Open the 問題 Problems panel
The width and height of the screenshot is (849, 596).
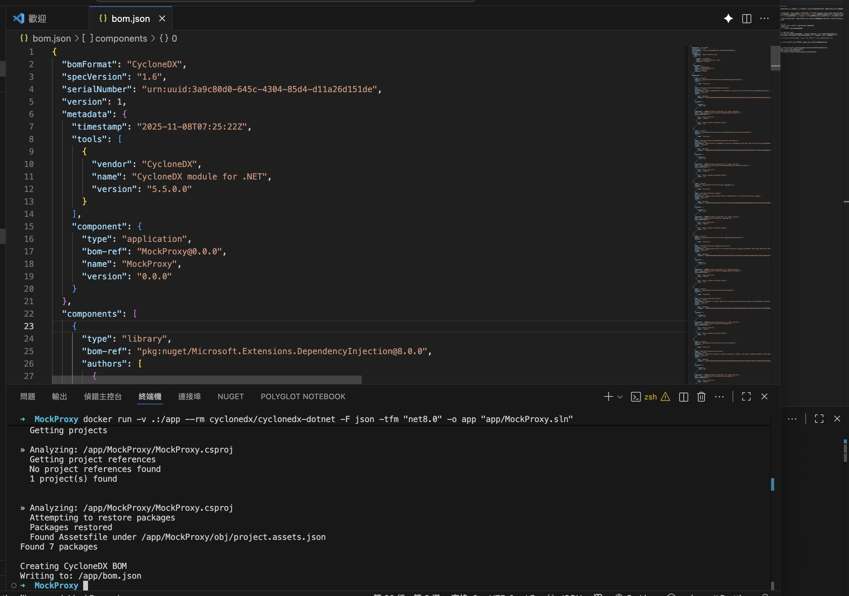[x=28, y=396]
